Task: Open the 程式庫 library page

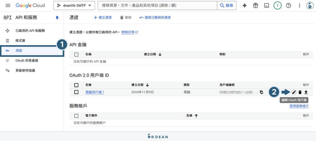Action: (20, 41)
